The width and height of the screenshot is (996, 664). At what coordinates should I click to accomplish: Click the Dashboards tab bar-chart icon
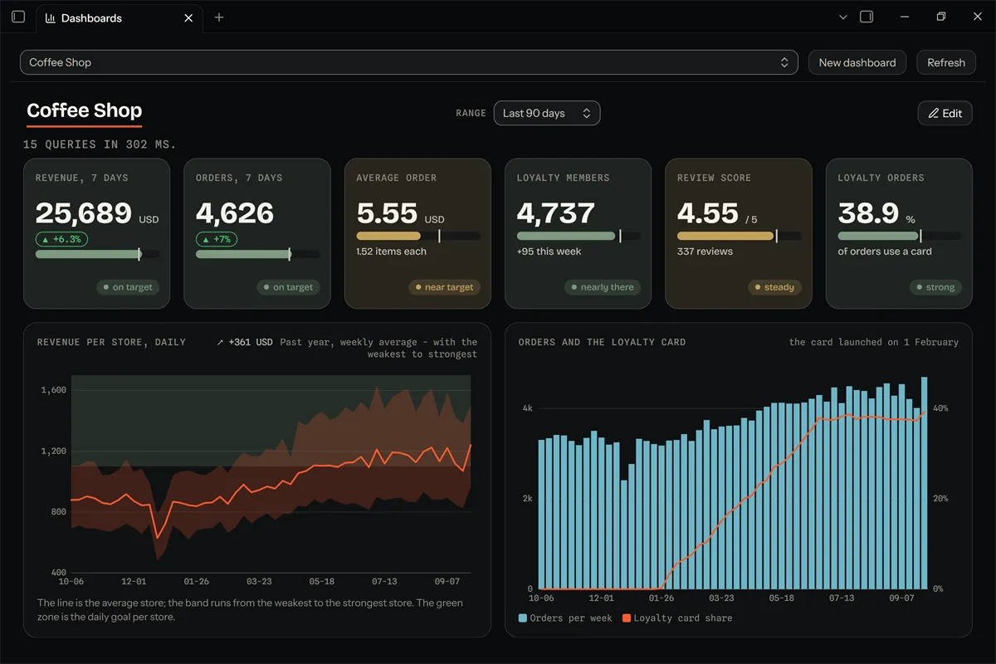(x=51, y=17)
